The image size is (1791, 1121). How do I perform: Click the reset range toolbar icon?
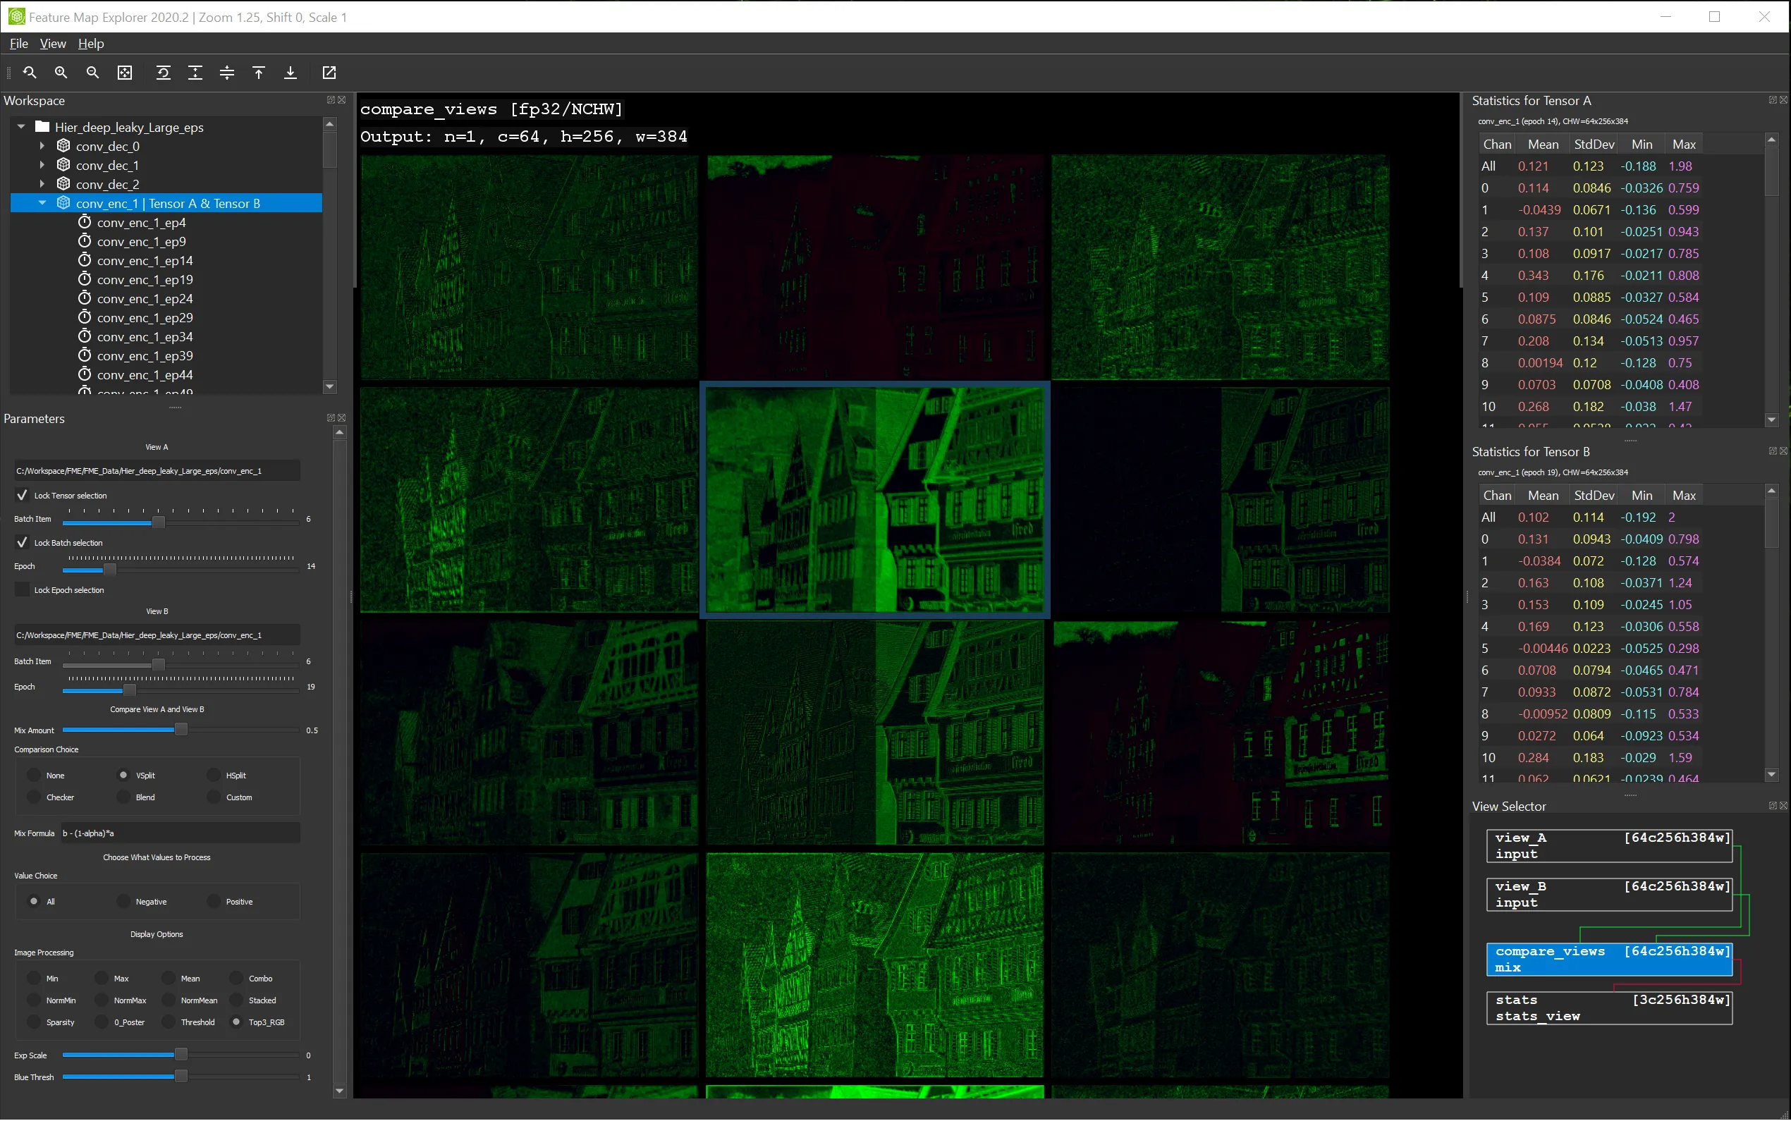pos(163,73)
